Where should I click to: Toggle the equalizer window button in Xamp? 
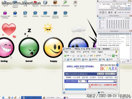(126, 8)
